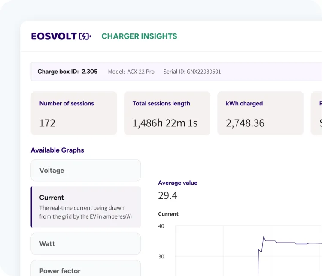
Task: Select the Current graph option
Action: click(x=85, y=207)
